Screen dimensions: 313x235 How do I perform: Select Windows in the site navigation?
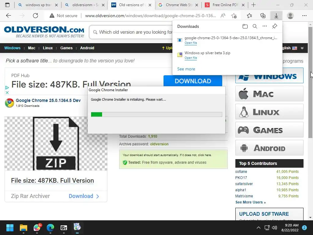pyautogui.click(x=12, y=48)
